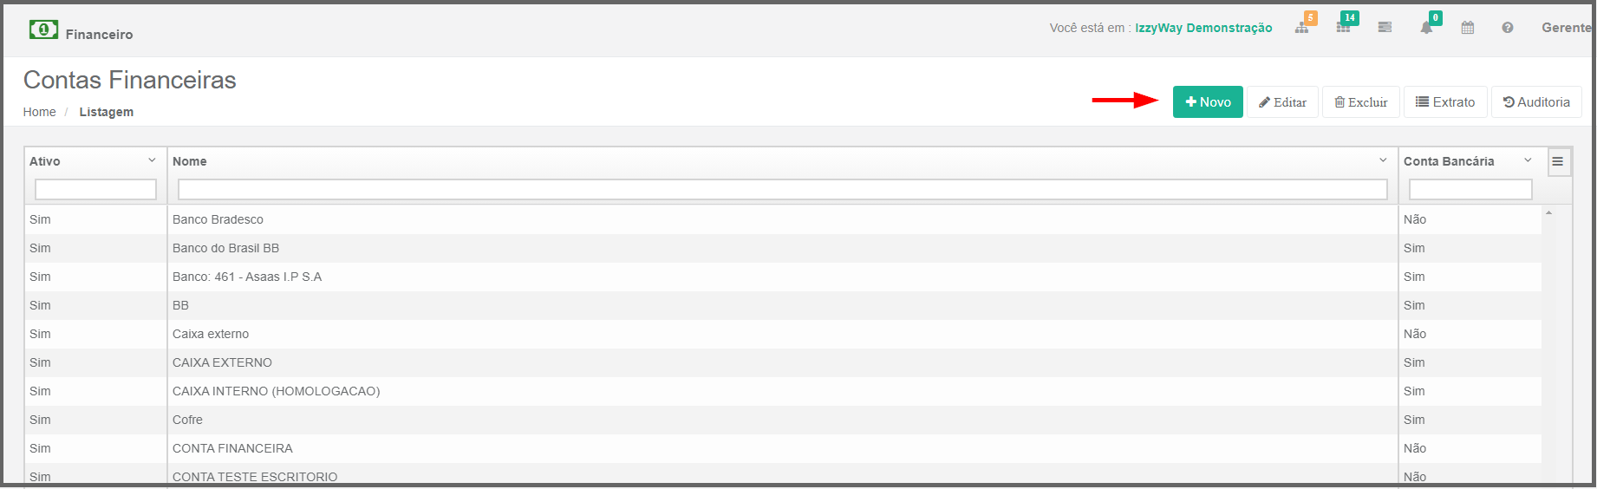Click the Nome filter input field
Image resolution: width=1597 pixels, height=489 pixels.
click(x=782, y=189)
